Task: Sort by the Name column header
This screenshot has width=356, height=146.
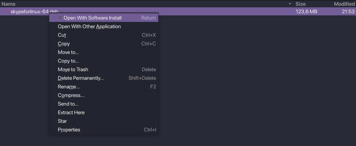Action: (x=147, y=4)
